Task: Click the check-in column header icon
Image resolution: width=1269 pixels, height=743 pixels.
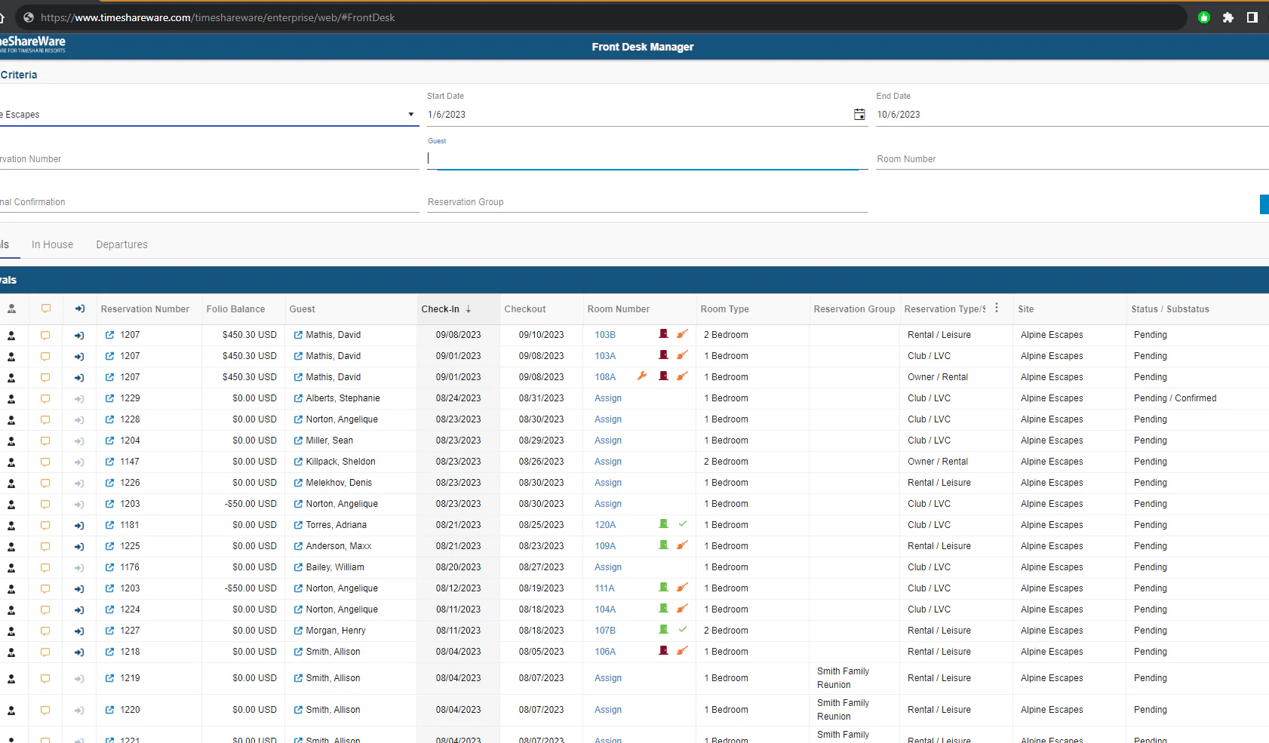Action: (x=79, y=309)
